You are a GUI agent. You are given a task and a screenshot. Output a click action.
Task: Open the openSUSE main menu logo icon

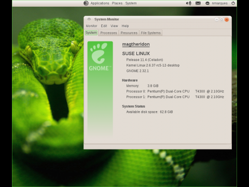pyautogui.click(x=86, y=3)
